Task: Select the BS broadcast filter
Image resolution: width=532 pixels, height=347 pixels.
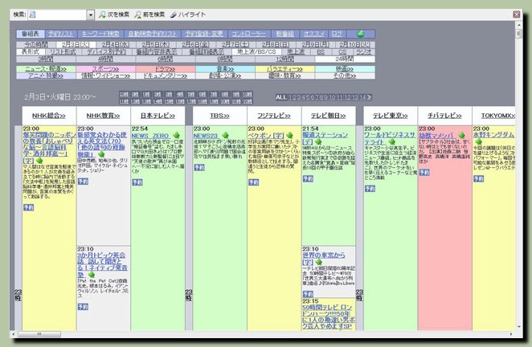Action: [x=321, y=52]
